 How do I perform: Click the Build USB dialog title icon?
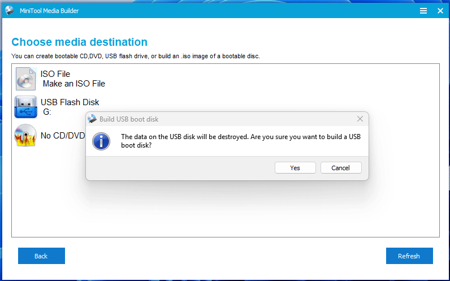pyautogui.click(x=92, y=119)
